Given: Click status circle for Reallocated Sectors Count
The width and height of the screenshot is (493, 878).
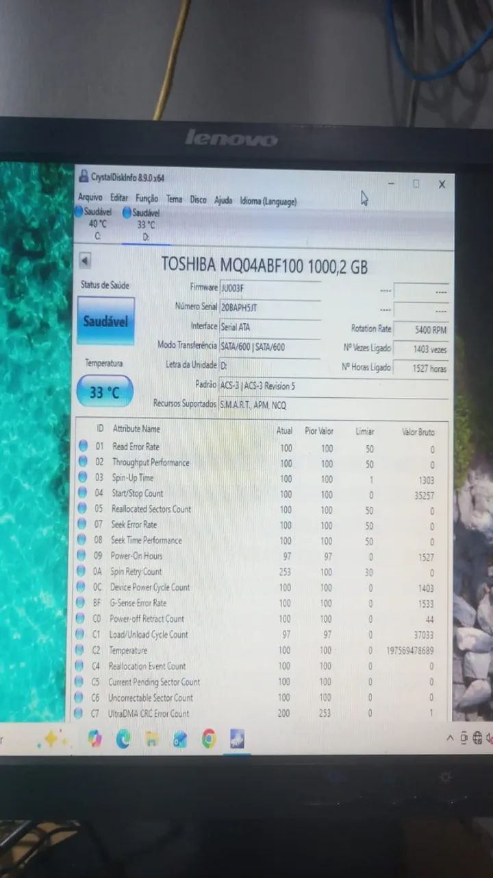Looking at the screenshot, I should click(83, 508).
